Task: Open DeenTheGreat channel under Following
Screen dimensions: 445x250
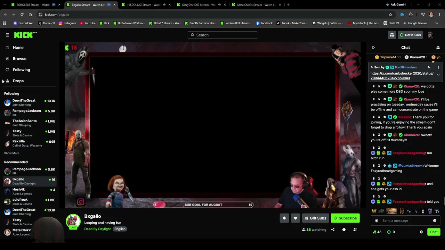Action: [x=30, y=102]
